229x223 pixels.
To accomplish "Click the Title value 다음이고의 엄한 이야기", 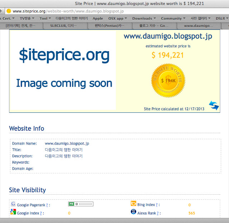I will [x=64, y=150].
